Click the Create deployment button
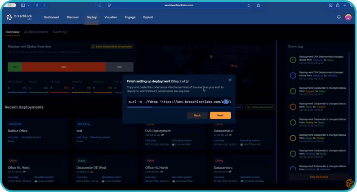This screenshot has height=193, width=357. point(260,107)
